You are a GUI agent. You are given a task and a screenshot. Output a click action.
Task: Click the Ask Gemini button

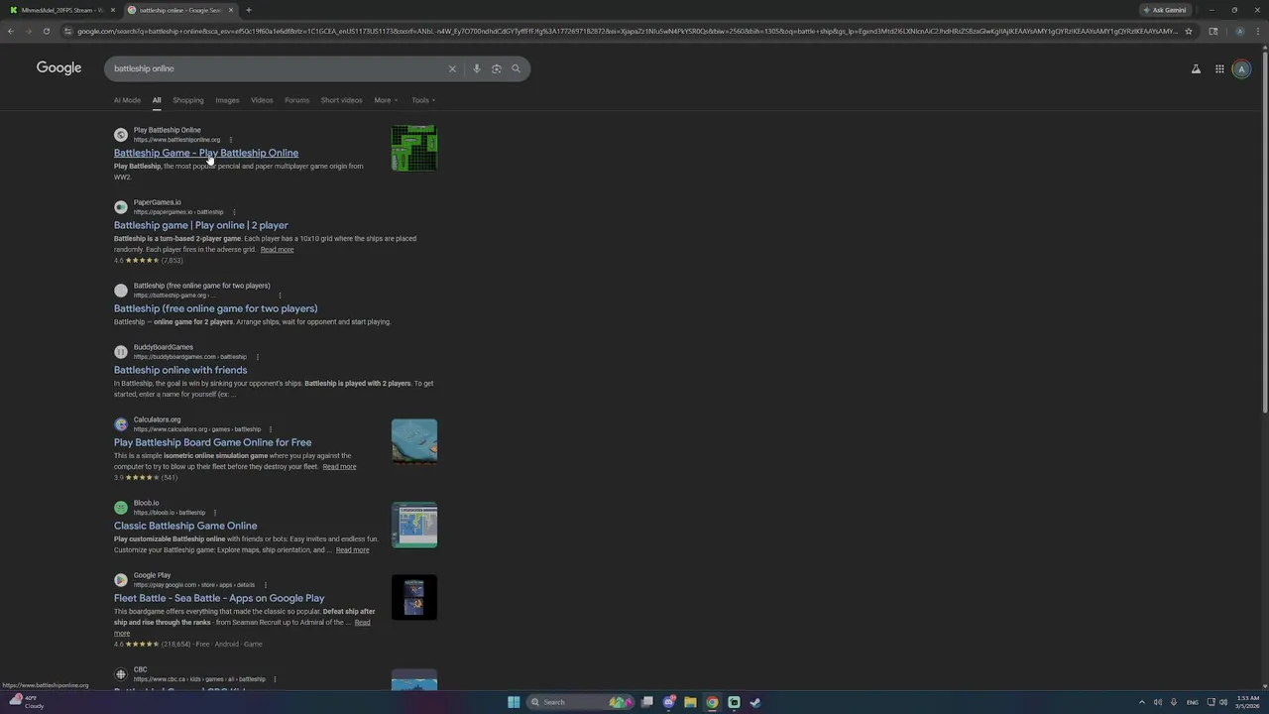[x=1165, y=10]
